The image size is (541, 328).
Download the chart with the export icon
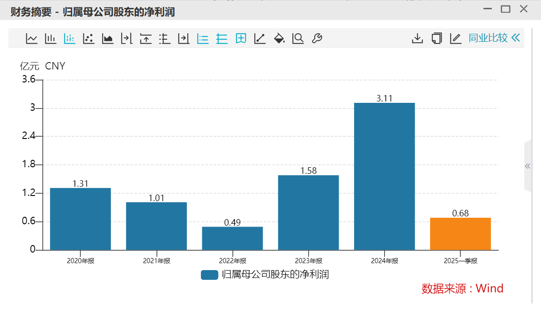coord(418,38)
